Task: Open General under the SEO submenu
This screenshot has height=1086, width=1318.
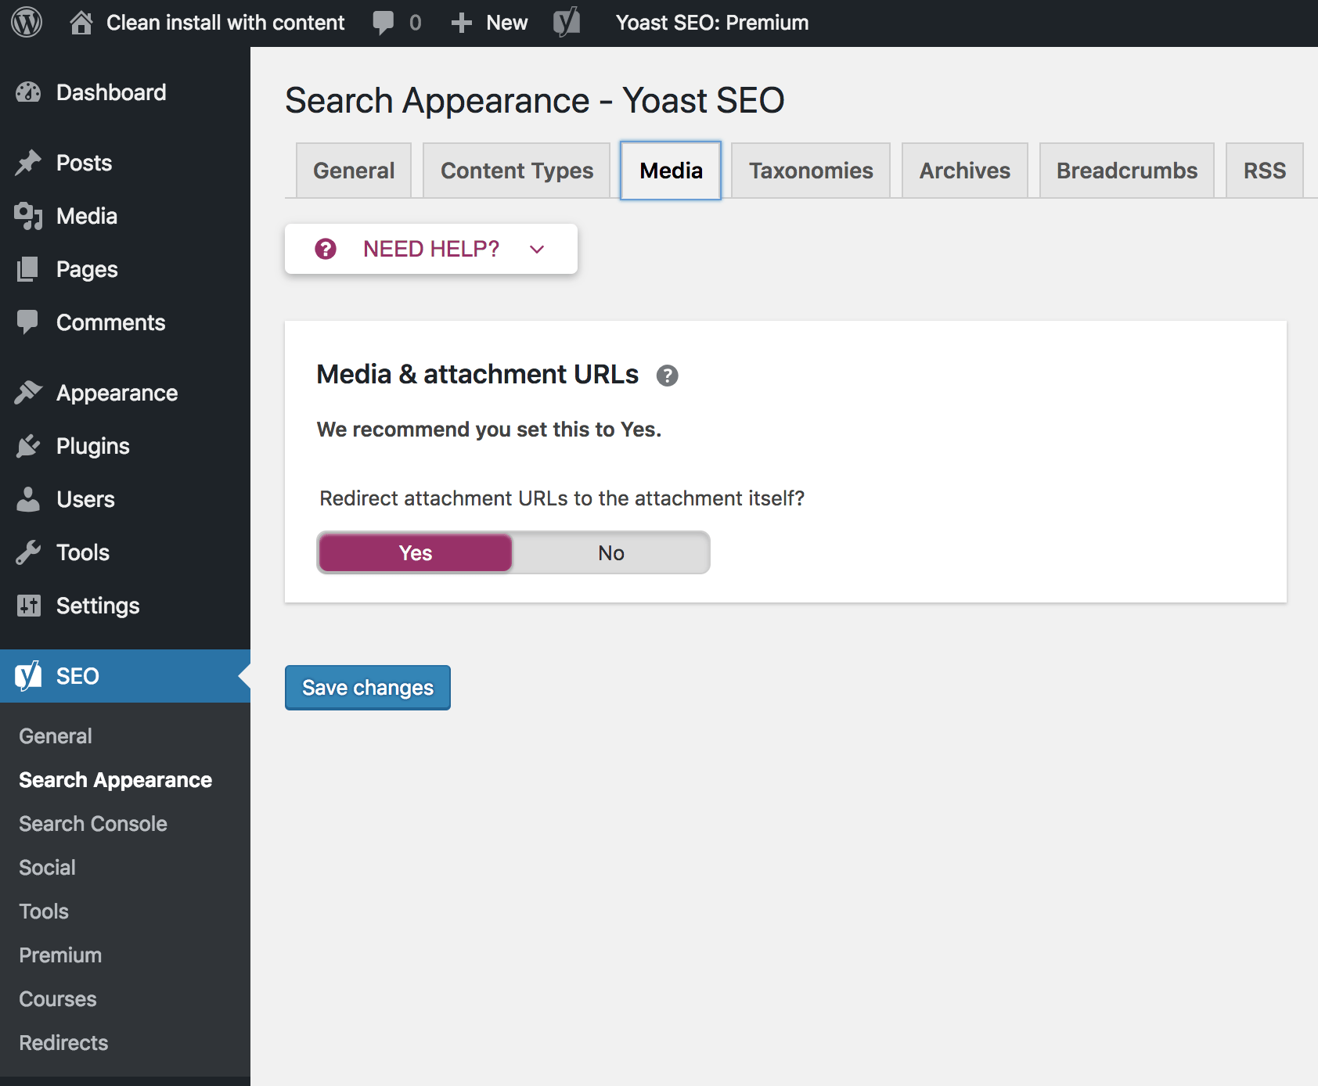Action: click(56, 736)
